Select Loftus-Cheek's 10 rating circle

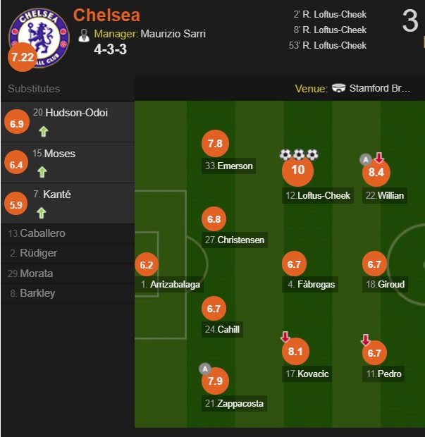click(297, 170)
